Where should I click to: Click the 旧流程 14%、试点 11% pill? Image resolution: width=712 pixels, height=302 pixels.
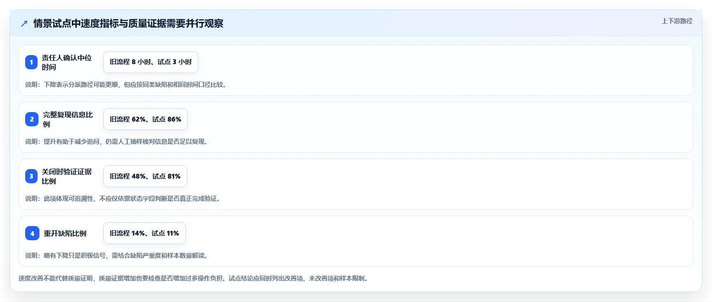click(x=144, y=233)
